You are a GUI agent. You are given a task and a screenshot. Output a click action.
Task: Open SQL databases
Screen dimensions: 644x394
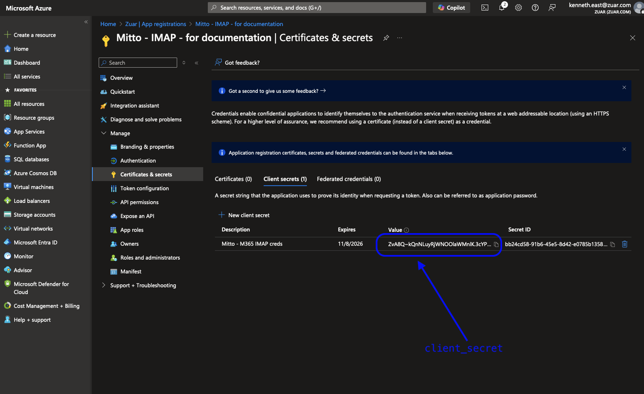(31, 159)
